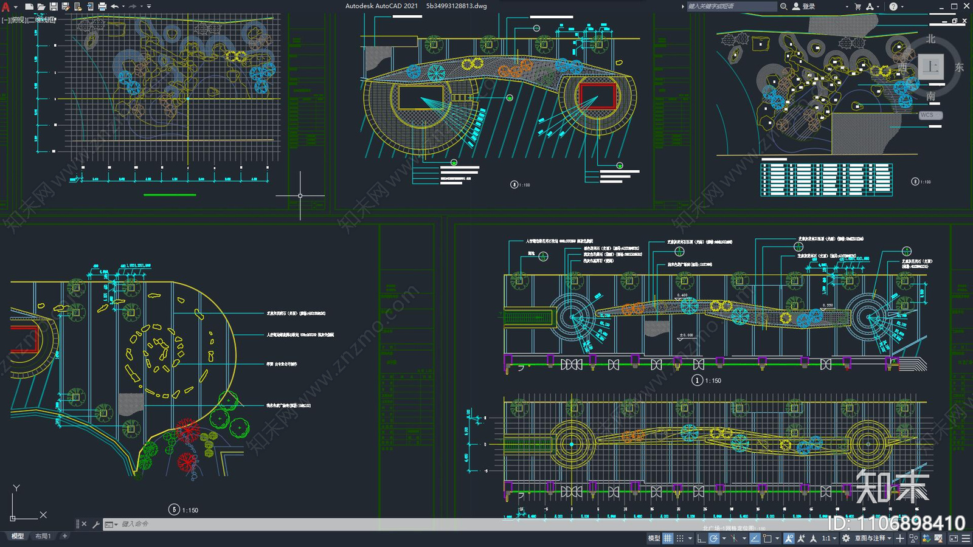Click the workspace switching gear icon
The width and height of the screenshot is (973, 547).
point(846,538)
